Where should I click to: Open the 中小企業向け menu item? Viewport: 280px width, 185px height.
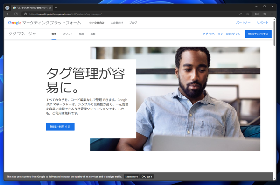click(97, 23)
